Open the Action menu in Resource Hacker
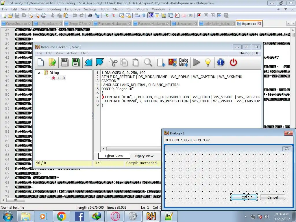 point(72,53)
